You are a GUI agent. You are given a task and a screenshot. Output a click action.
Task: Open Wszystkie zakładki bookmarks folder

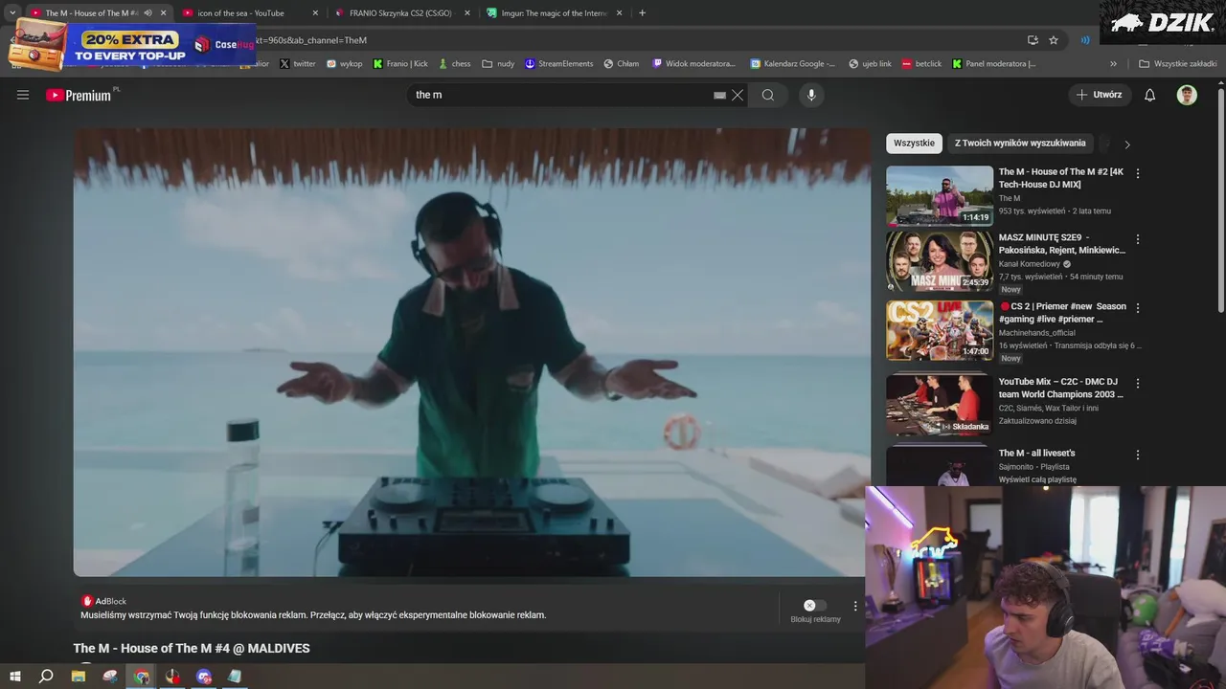point(1177,64)
